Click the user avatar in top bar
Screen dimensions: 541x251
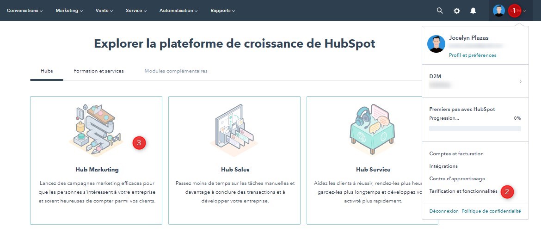point(499,11)
